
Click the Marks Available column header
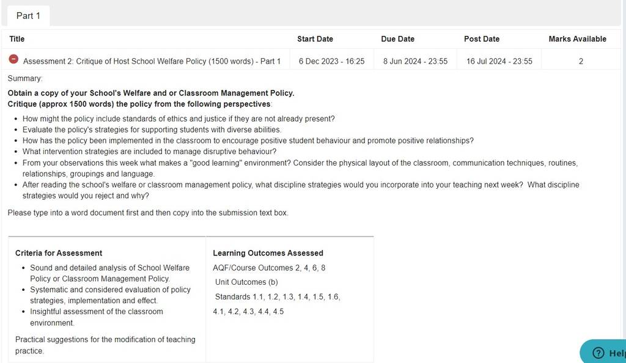click(577, 39)
